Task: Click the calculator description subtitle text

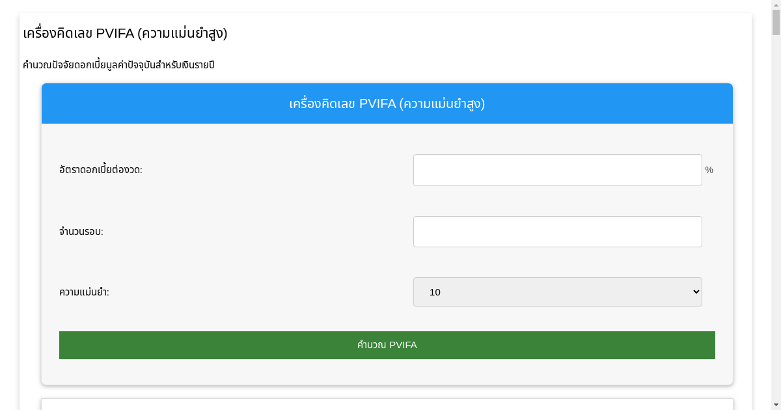Action: click(117, 64)
